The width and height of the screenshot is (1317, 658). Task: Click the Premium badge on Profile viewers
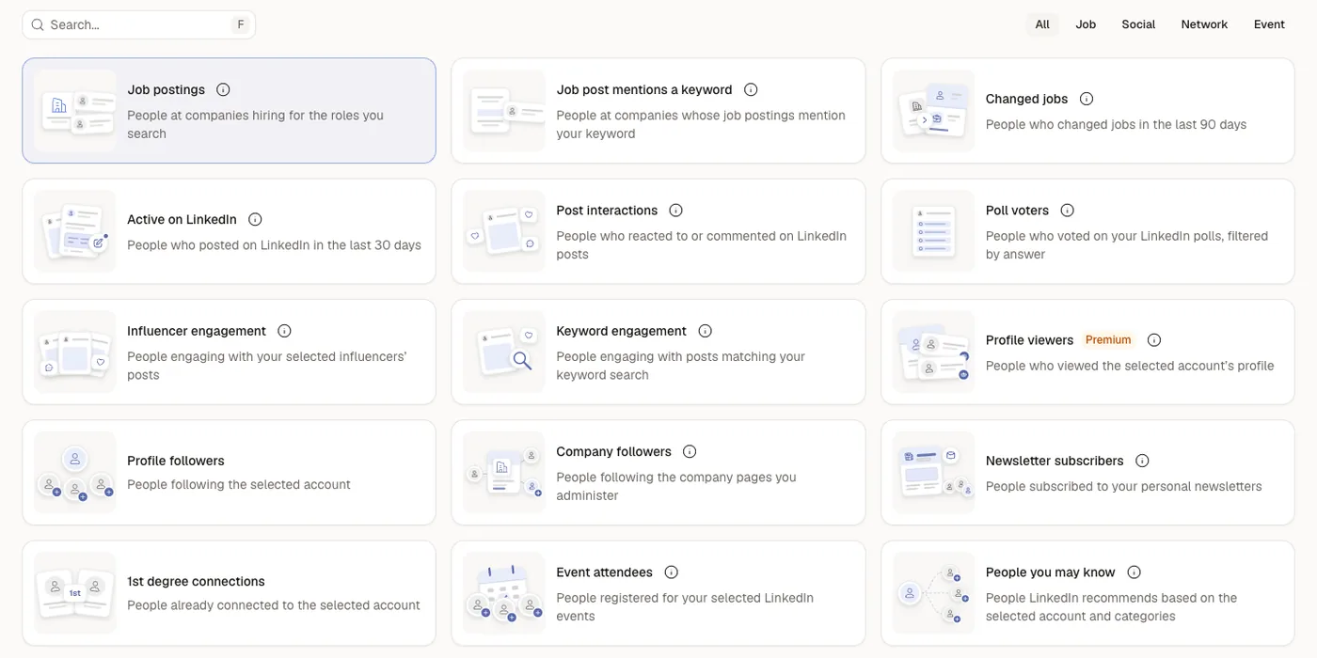coord(1108,340)
